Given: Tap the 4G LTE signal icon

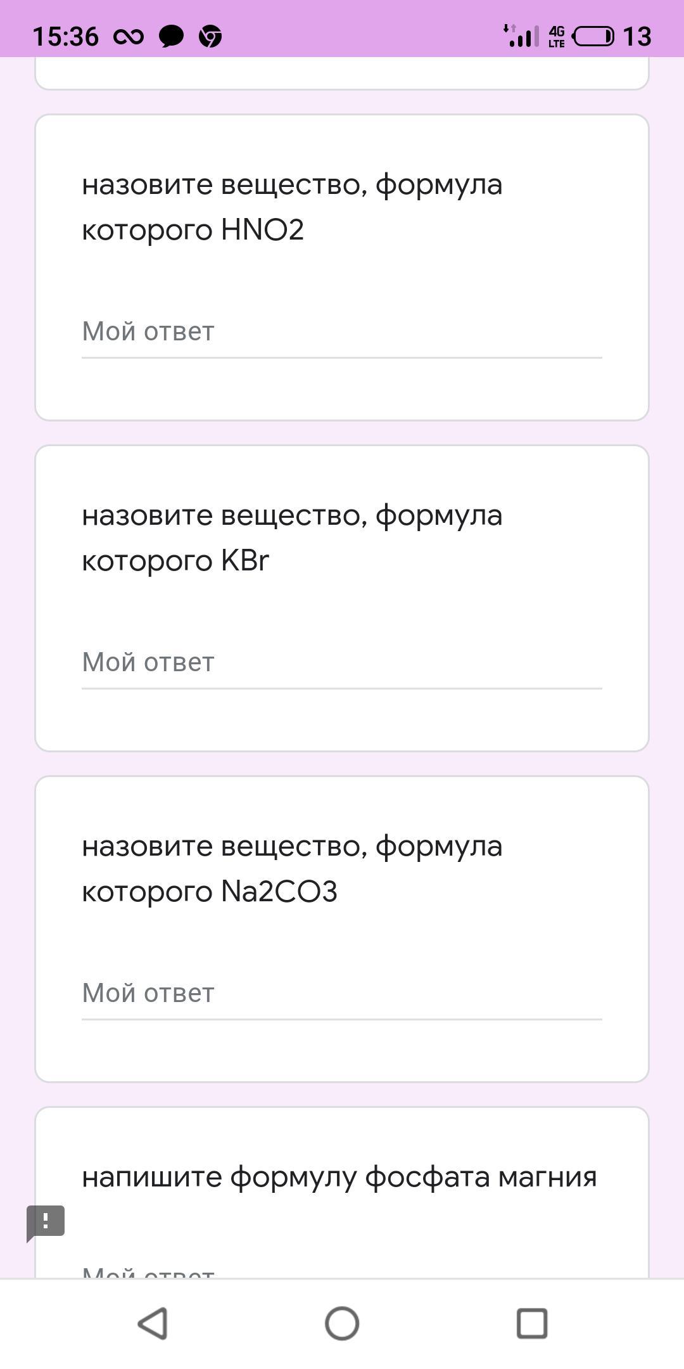Looking at the screenshot, I should click(557, 36).
